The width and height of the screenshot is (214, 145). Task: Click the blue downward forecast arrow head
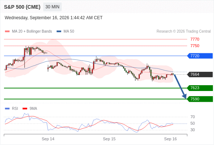tap(185, 96)
